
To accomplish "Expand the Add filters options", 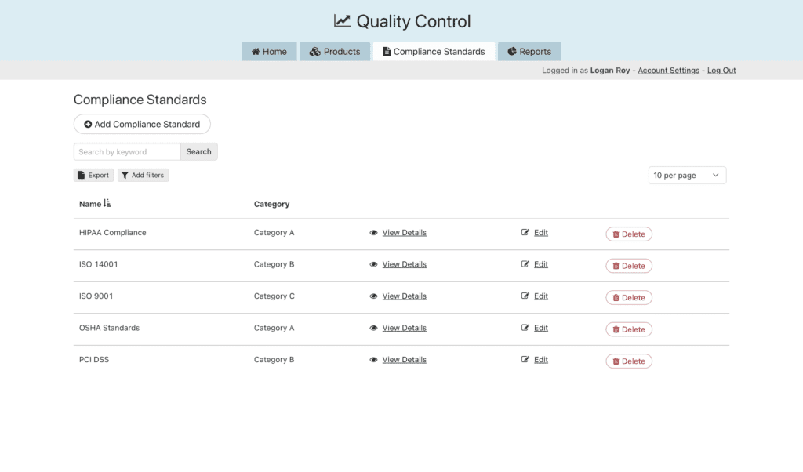I will [x=144, y=176].
